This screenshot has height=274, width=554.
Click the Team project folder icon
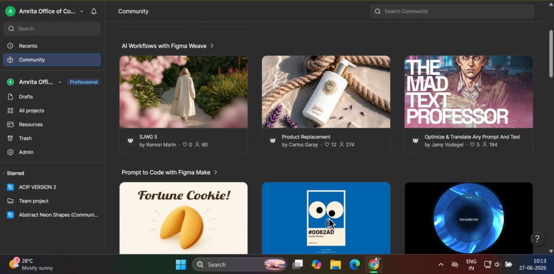tap(10, 201)
